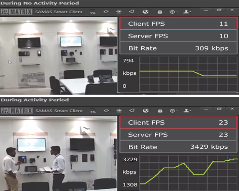239x191 pixels.
Task: Click the lock icon in the Activity Period window
Action: point(159,111)
